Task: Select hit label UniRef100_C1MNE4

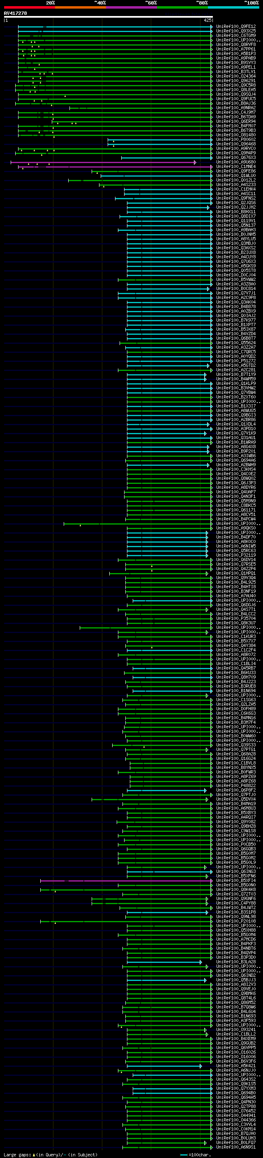Action: click(236, 166)
